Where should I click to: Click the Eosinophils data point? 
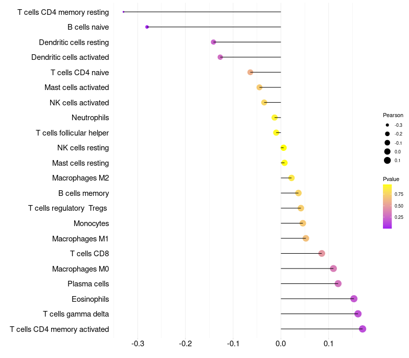[x=354, y=299]
